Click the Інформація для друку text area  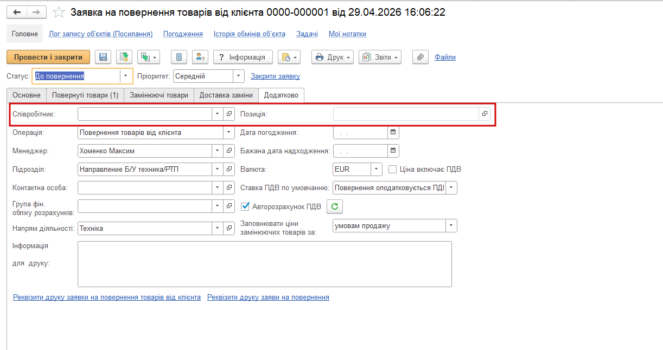tap(265, 264)
